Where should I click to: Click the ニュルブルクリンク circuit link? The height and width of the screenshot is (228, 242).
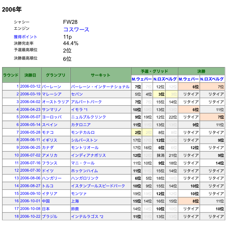pyautogui.click(x=89, y=117)
